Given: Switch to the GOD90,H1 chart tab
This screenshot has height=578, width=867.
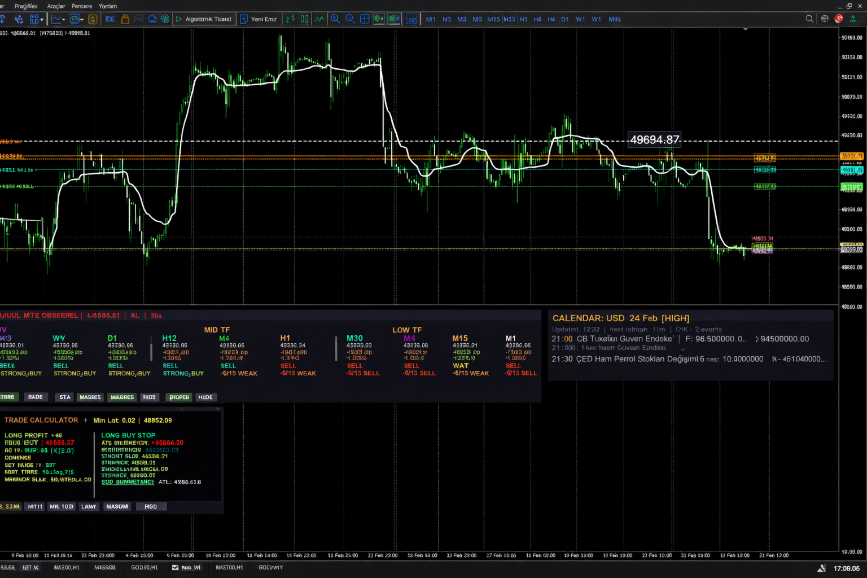Looking at the screenshot, I should (144, 568).
